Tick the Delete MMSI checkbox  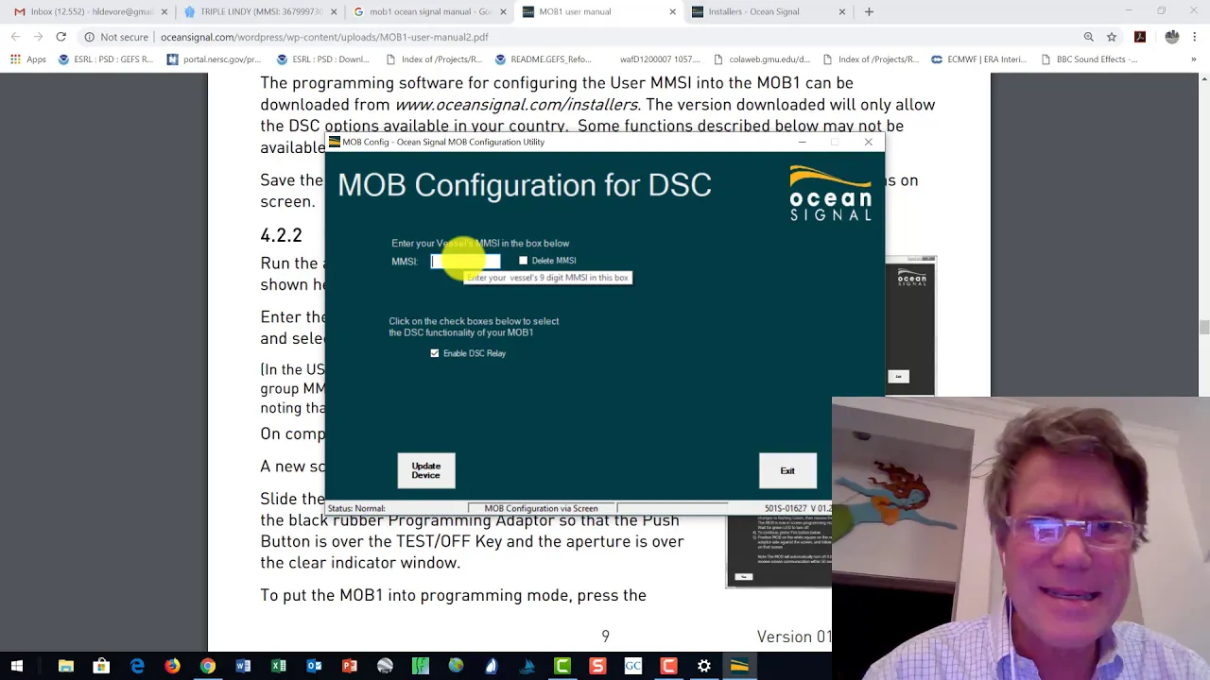click(x=524, y=261)
